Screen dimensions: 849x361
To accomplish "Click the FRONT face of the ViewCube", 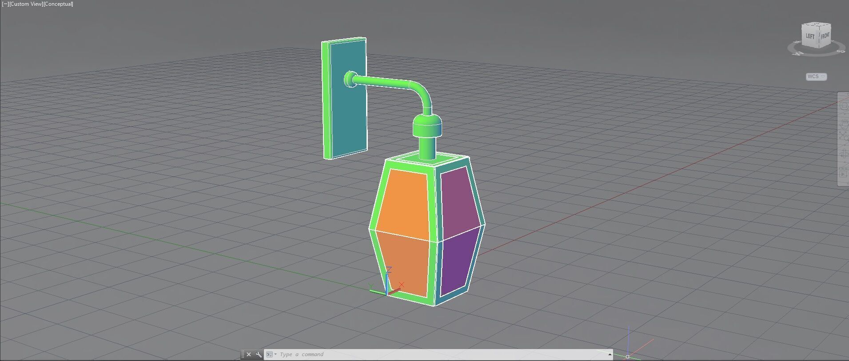I will tap(825, 36).
